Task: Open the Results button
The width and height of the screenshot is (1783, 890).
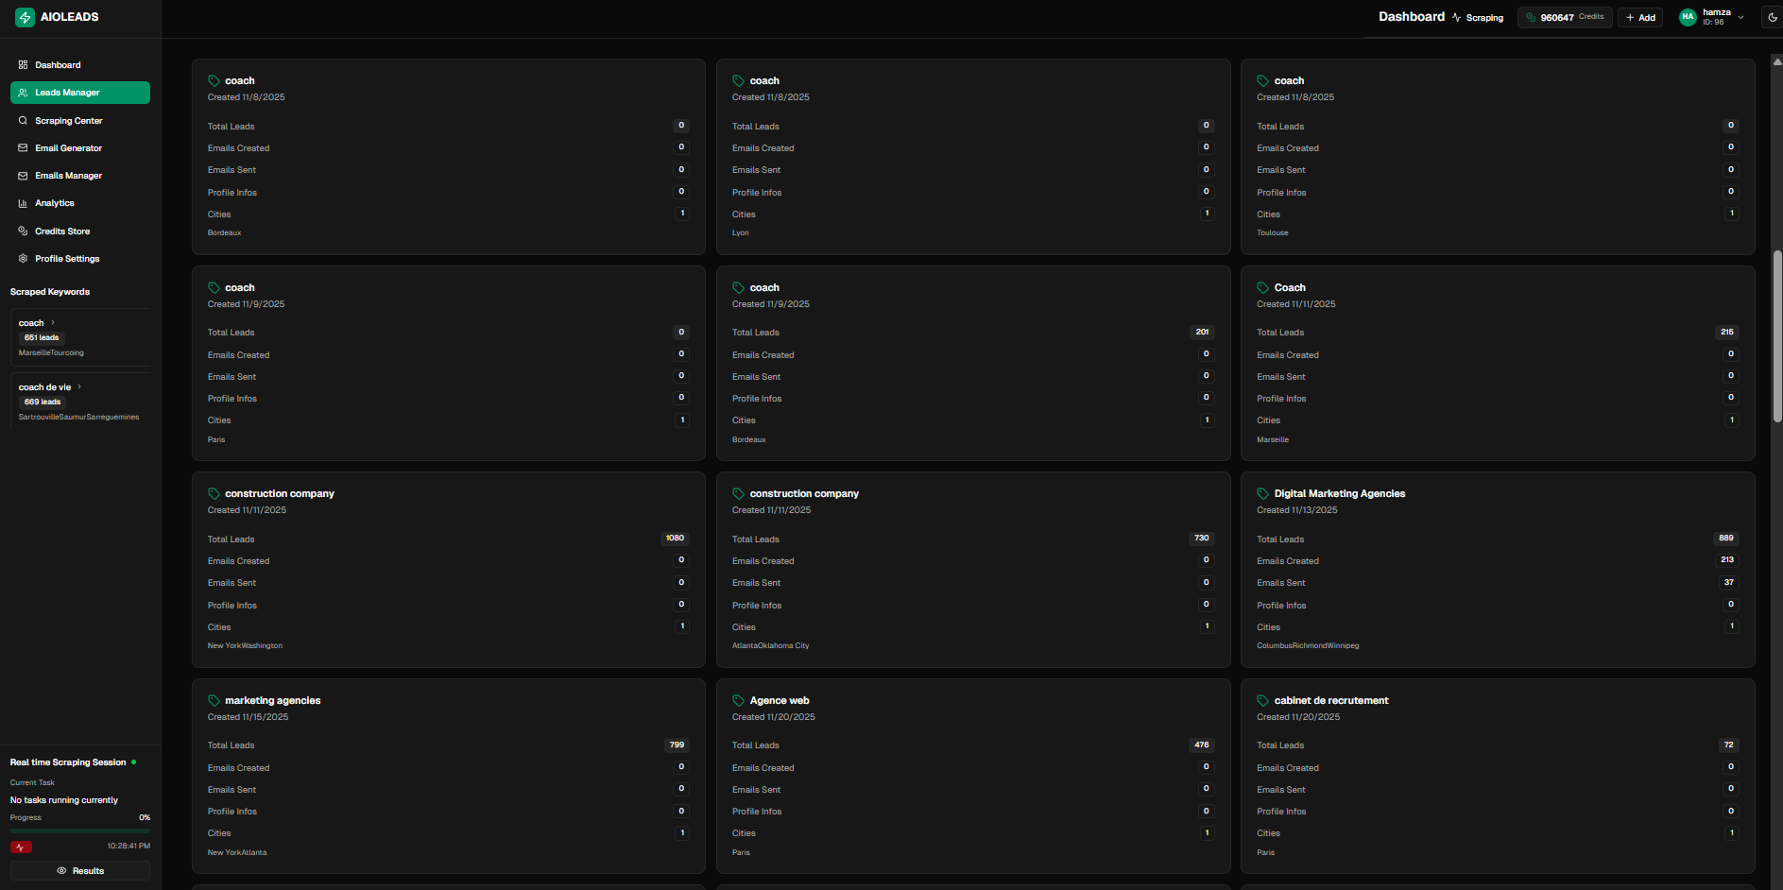Action: click(80, 871)
